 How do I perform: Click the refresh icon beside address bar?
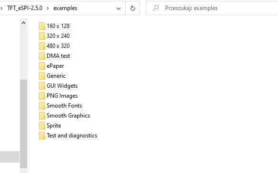(x=133, y=8)
